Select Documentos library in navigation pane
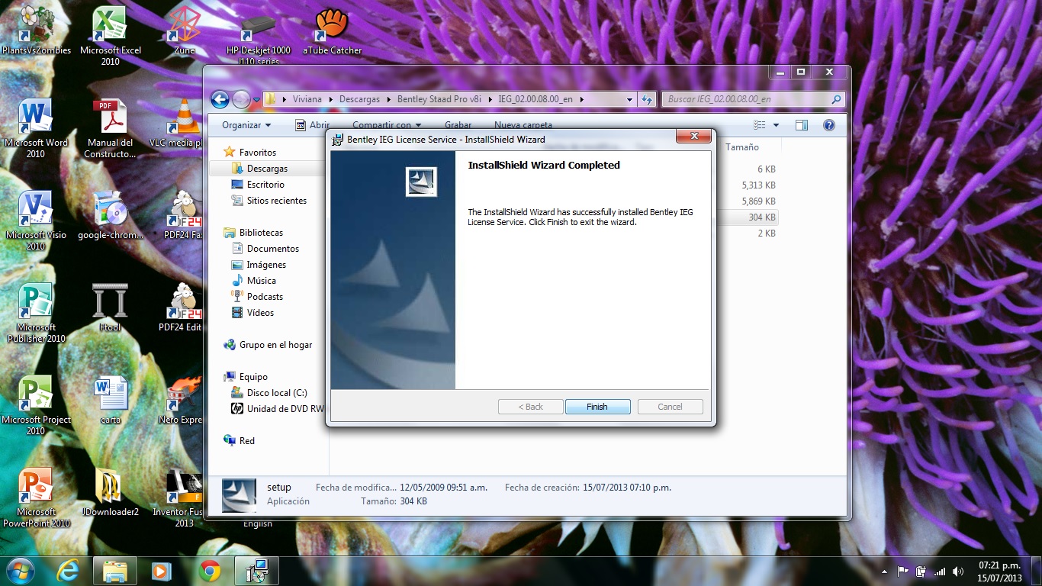The width and height of the screenshot is (1042, 586). (x=272, y=249)
